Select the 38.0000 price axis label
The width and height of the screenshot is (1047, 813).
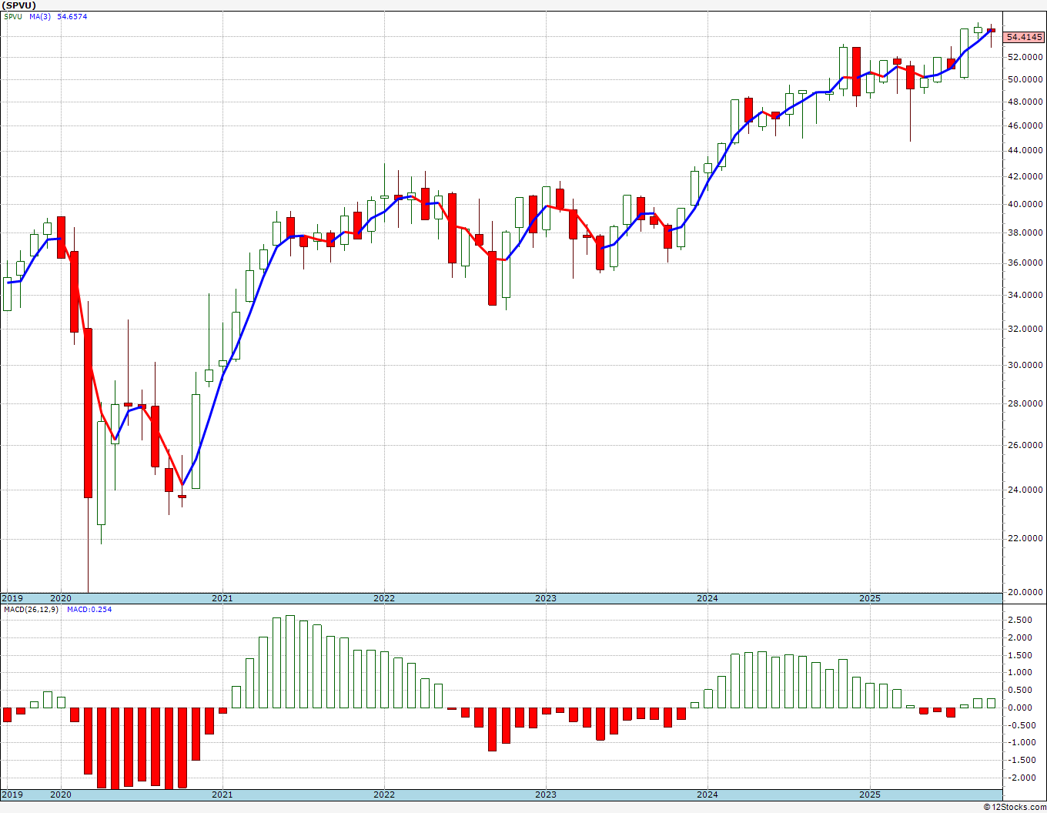point(1025,233)
